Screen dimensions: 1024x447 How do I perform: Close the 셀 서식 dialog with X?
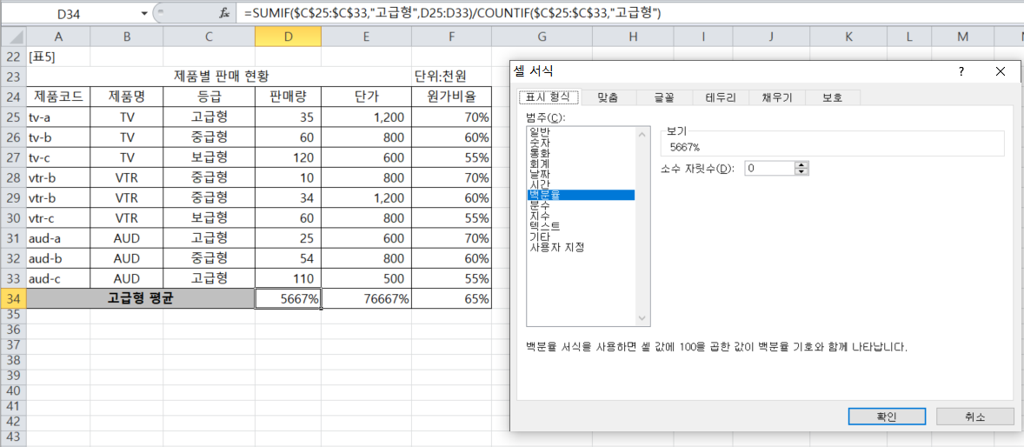1001,71
